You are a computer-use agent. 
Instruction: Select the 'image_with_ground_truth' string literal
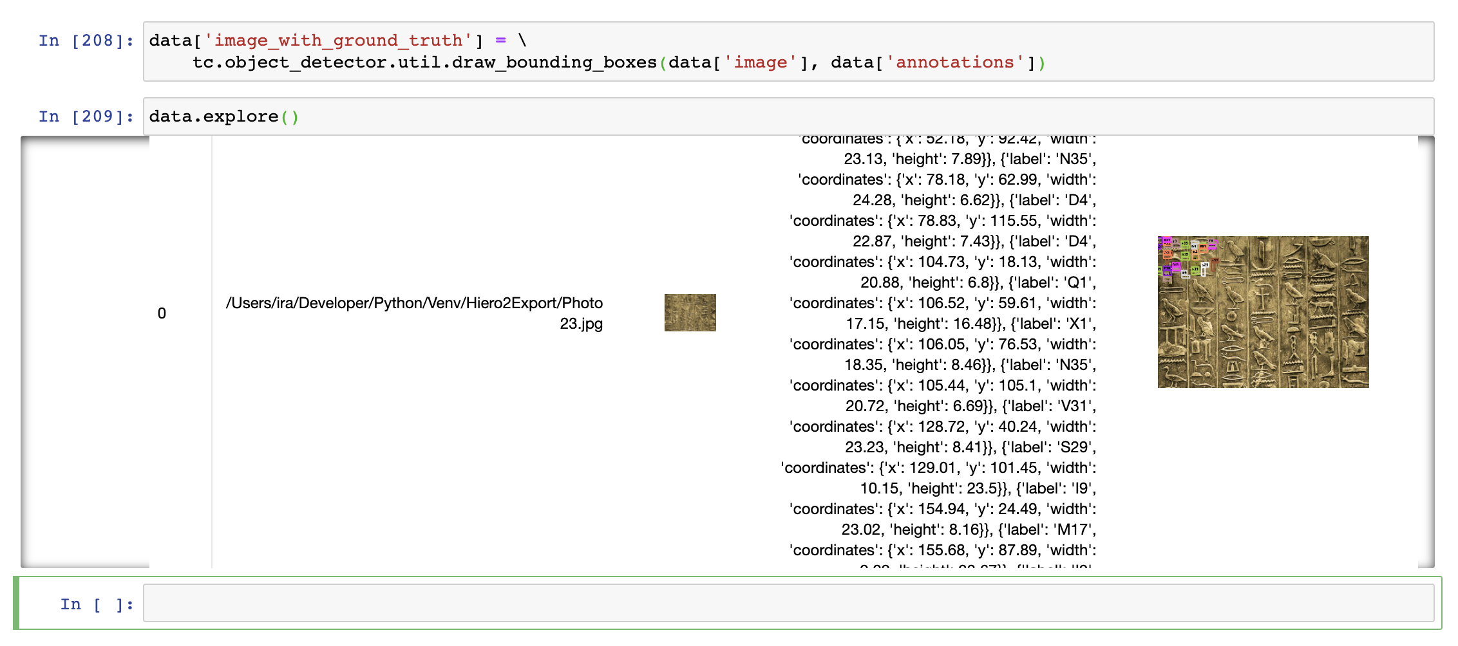pyautogui.click(x=340, y=40)
